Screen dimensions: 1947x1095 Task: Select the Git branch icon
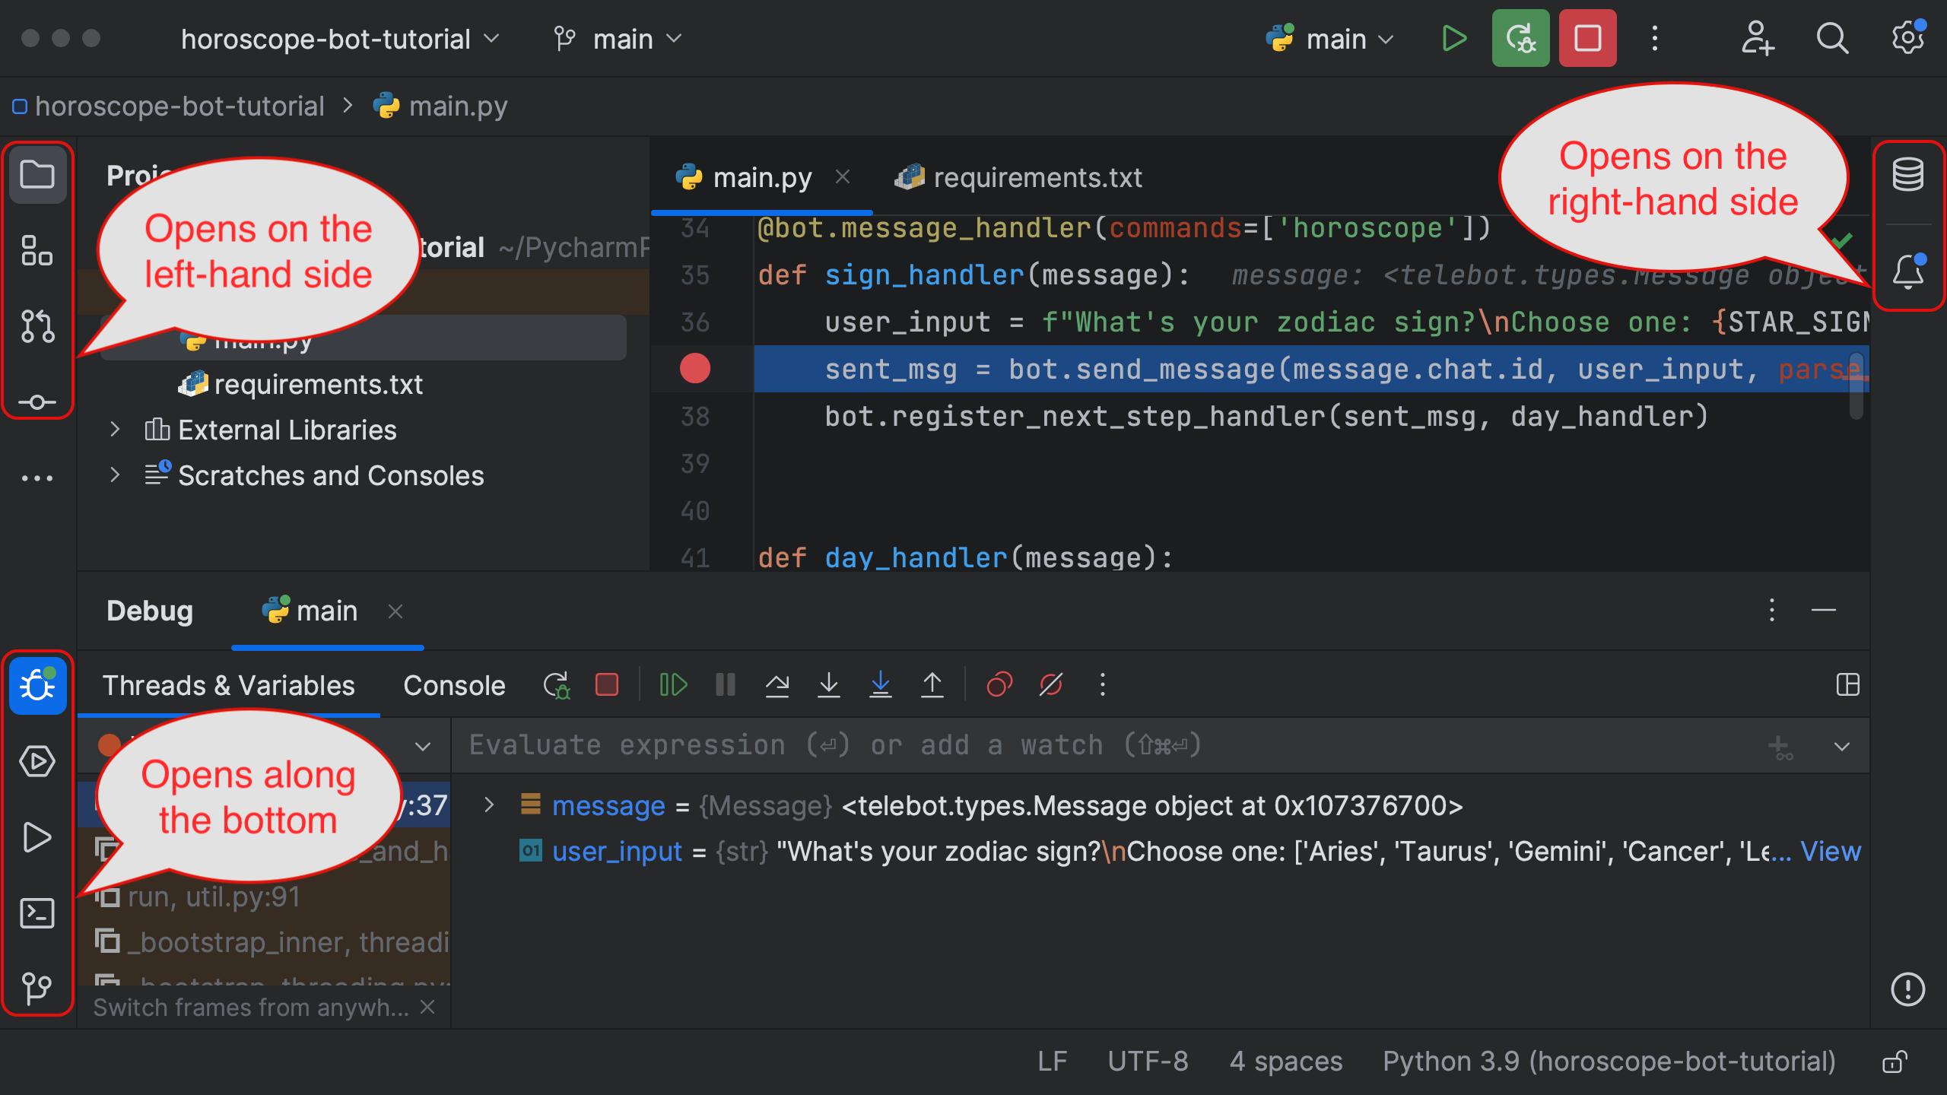click(x=563, y=39)
